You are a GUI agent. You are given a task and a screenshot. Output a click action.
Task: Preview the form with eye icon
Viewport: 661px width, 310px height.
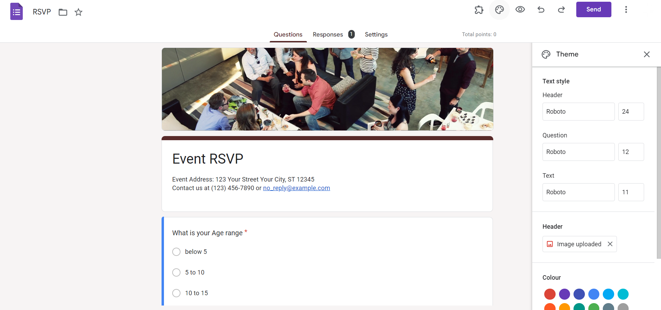pyautogui.click(x=520, y=10)
